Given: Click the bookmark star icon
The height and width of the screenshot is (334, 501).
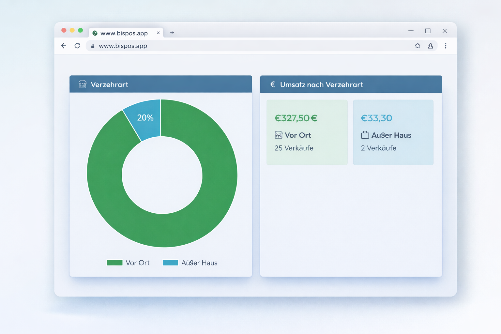Looking at the screenshot, I should tap(417, 46).
